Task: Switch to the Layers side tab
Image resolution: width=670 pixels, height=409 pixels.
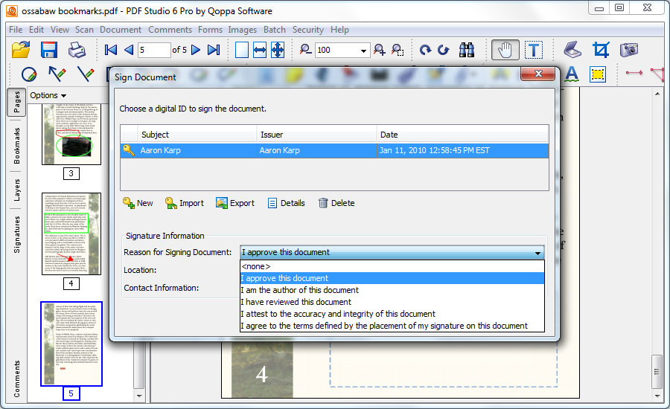Action: tap(16, 190)
